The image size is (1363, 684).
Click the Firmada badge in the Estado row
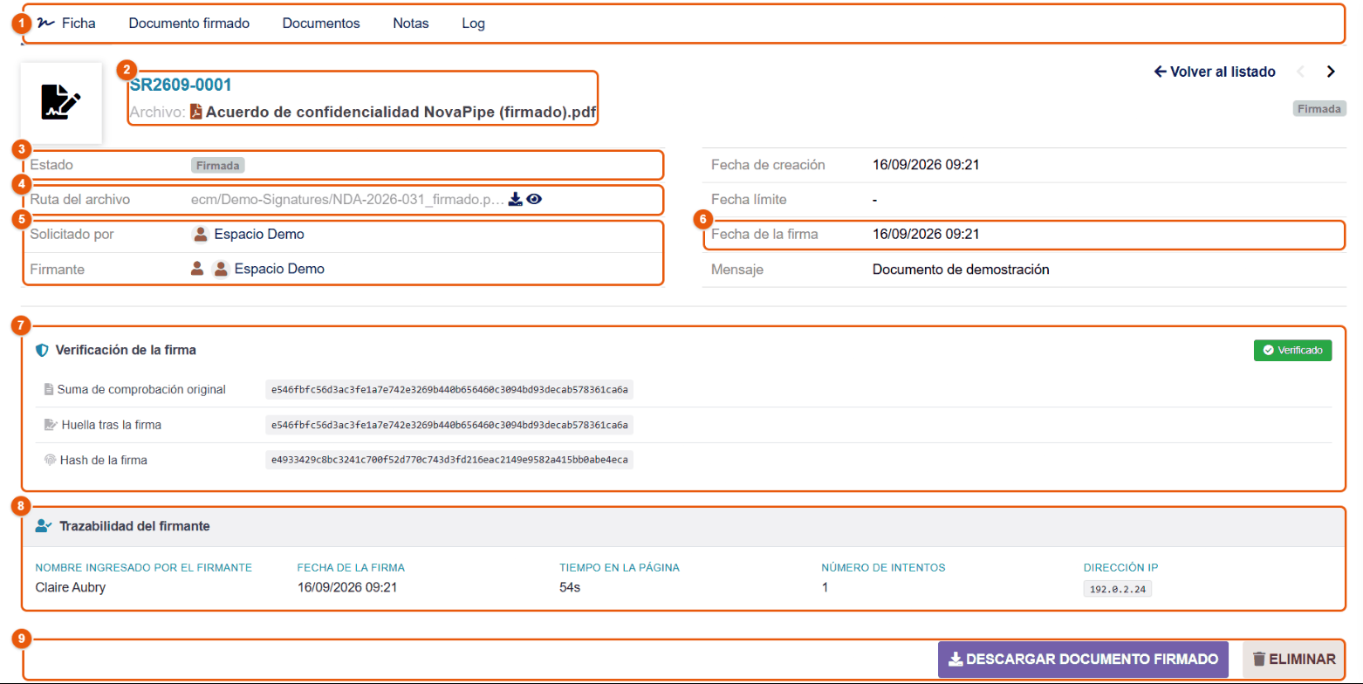point(218,164)
